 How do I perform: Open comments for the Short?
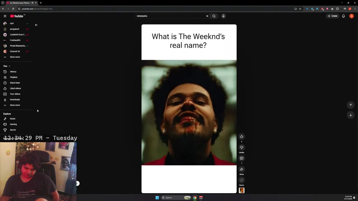pyautogui.click(x=242, y=158)
